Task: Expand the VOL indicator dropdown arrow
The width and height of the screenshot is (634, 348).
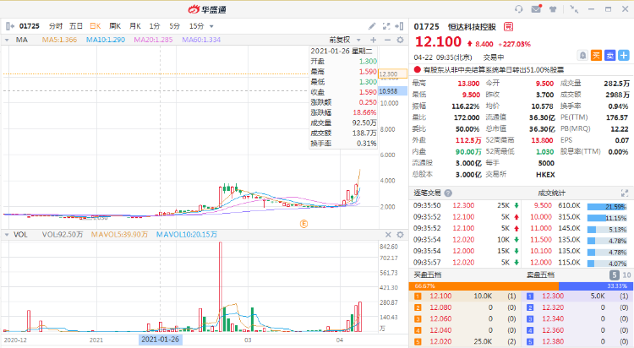Action: click(x=7, y=235)
